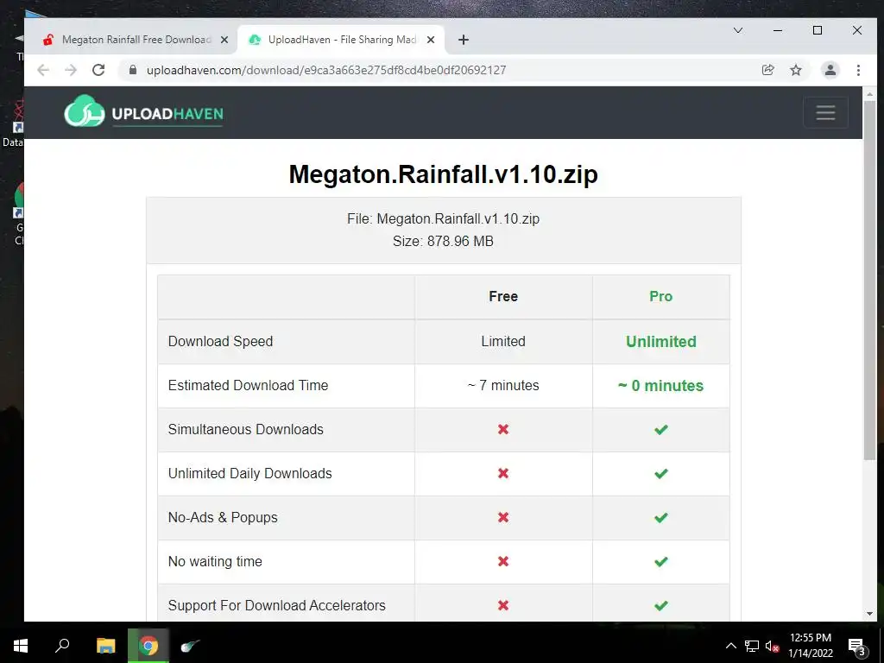The height and width of the screenshot is (663, 884).
Task: Click green check for Support For Download Accelerators
Action: click(x=660, y=605)
